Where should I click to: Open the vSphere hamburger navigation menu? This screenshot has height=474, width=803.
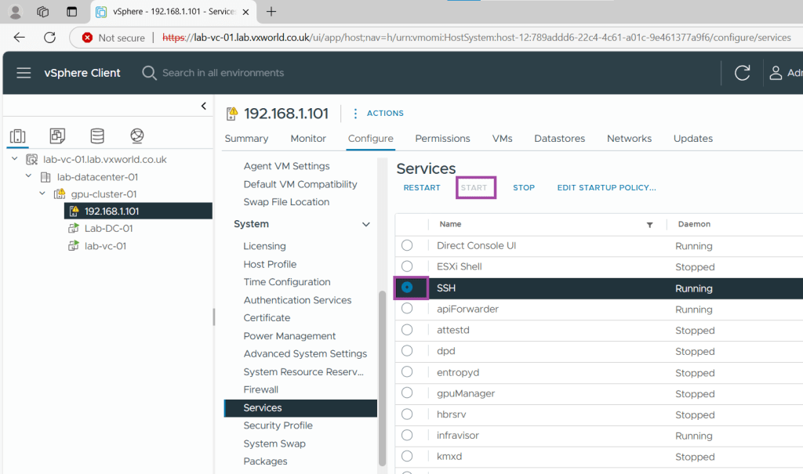[24, 73]
